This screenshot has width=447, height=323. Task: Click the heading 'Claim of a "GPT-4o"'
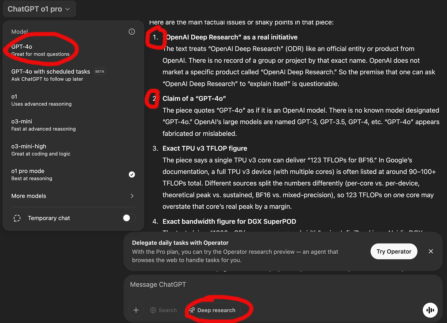(194, 98)
